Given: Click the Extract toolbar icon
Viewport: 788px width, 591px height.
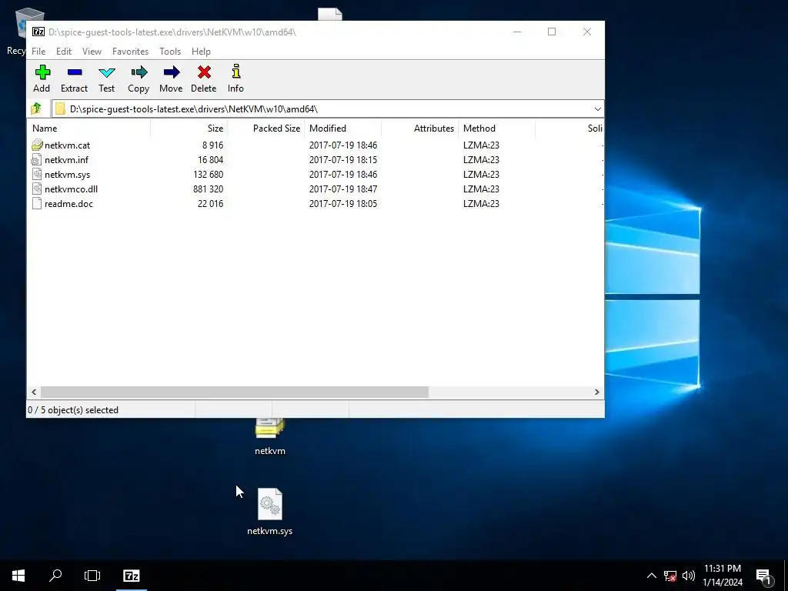Looking at the screenshot, I should [x=75, y=72].
